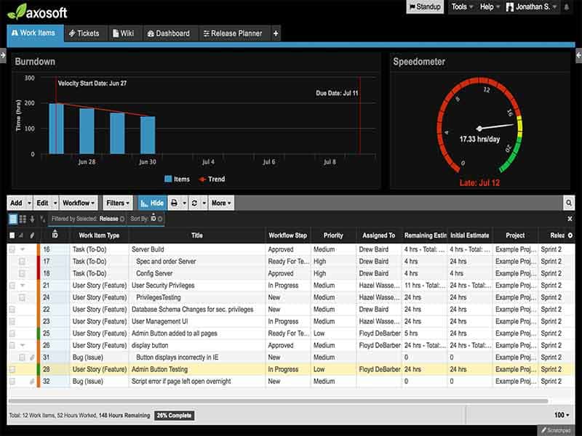The height and width of the screenshot is (436, 582).
Task: Open the Filters dropdown
Action: [118, 203]
